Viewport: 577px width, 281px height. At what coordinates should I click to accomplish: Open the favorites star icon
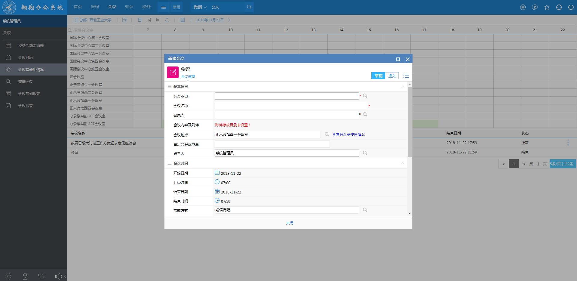[x=547, y=7]
